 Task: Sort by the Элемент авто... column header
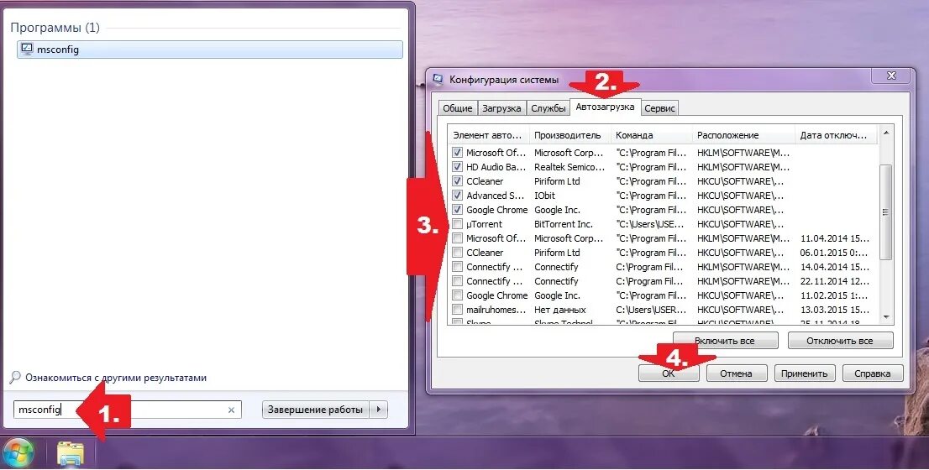[488, 135]
